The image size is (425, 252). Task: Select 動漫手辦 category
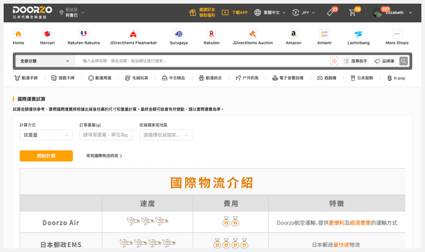(26, 78)
